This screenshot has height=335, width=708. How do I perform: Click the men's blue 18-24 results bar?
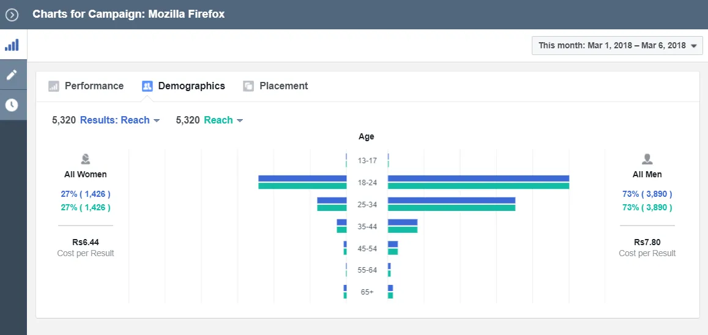(478, 179)
